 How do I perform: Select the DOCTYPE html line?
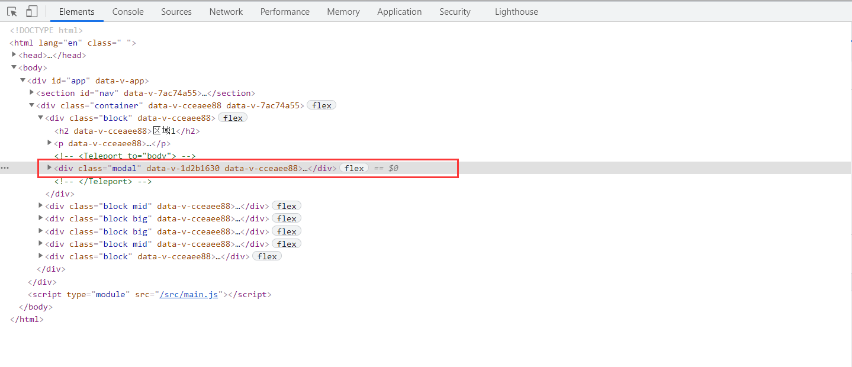pyautogui.click(x=46, y=30)
